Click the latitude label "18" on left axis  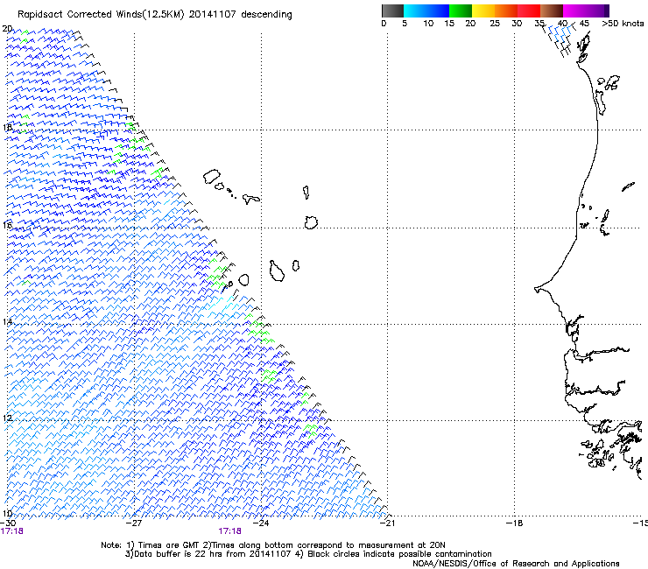[x=7, y=127]
